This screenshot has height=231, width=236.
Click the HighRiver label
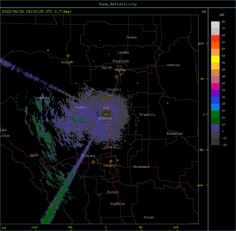118,204
